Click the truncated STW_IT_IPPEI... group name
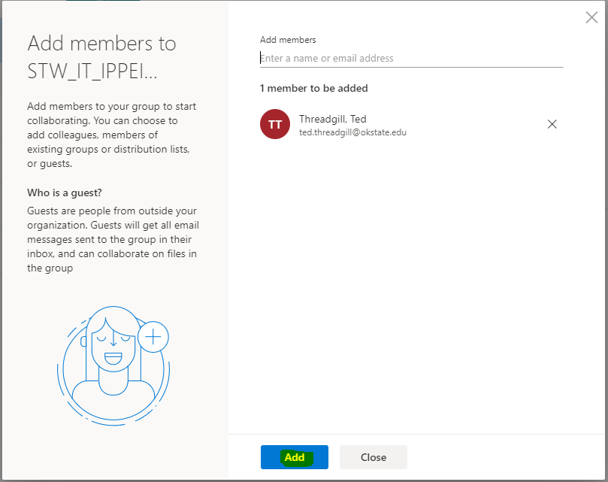This screenshot has width=608, height=482. pyautogui.click(x=92, y=72)
